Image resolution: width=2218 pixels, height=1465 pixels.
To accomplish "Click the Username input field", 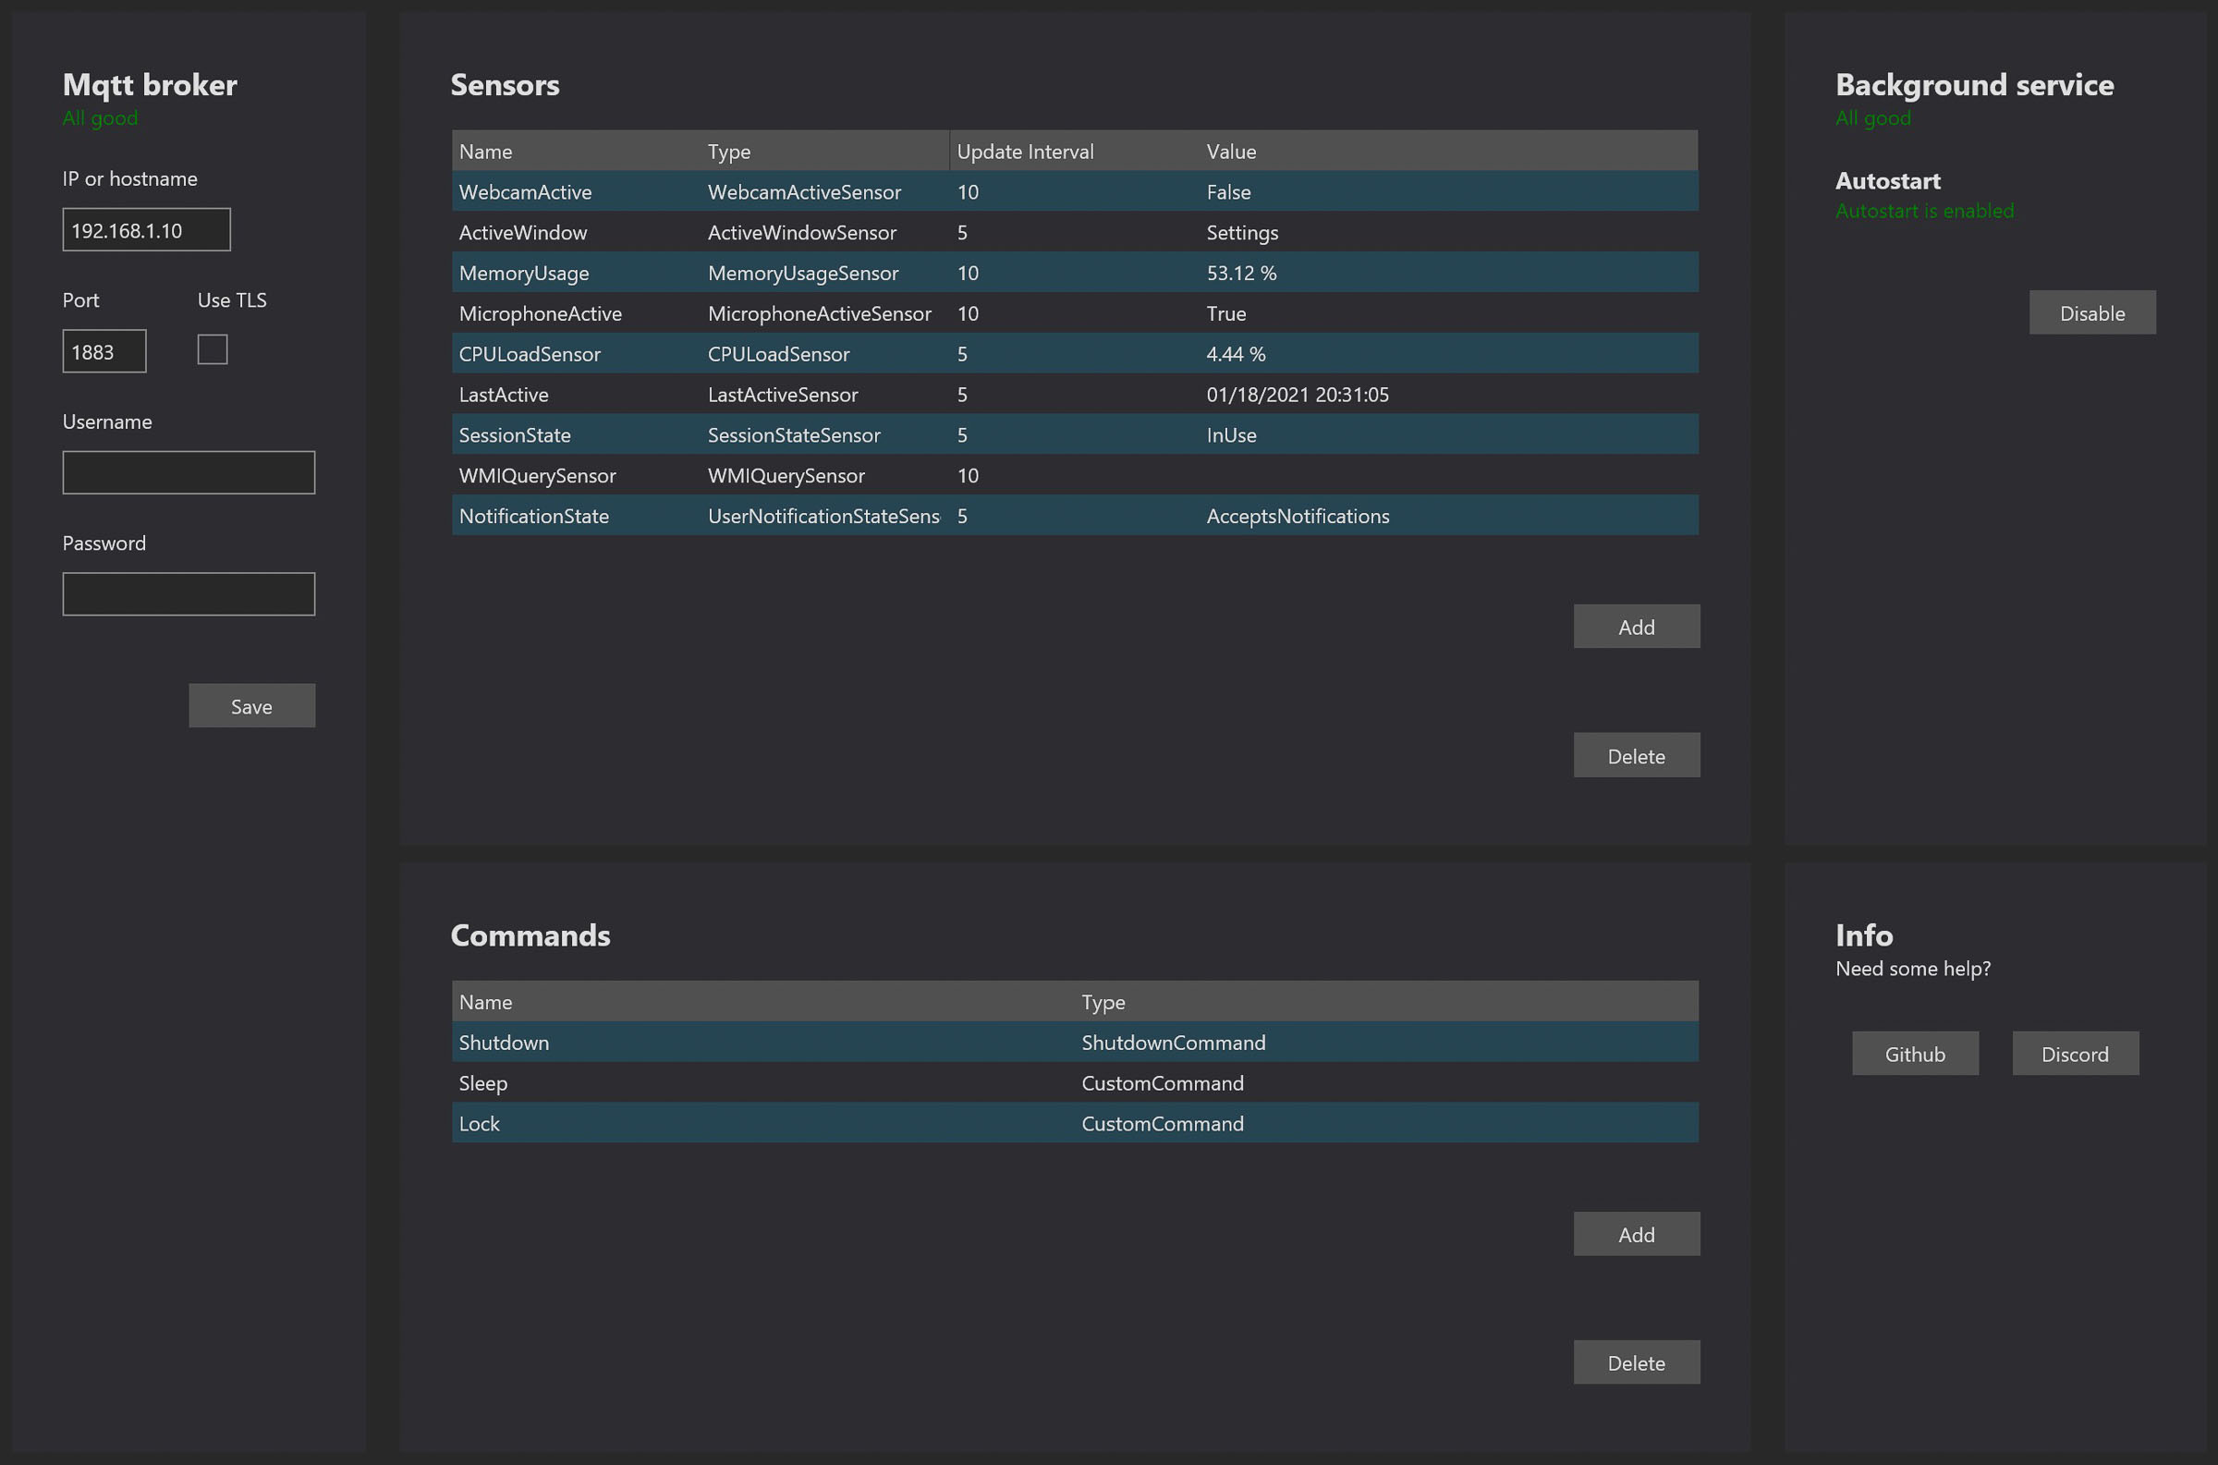I will click(189, 472).
